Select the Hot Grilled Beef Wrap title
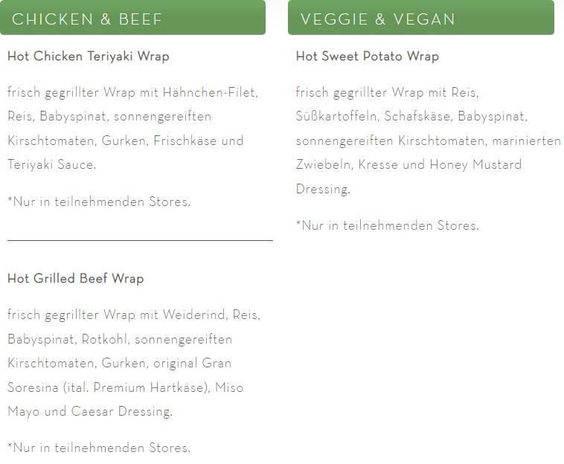 76,279
